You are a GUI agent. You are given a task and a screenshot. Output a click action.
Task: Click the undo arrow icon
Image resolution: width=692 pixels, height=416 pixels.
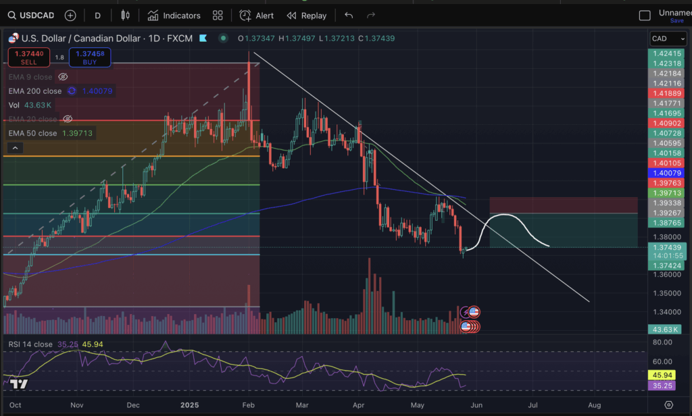pos(349,15)
